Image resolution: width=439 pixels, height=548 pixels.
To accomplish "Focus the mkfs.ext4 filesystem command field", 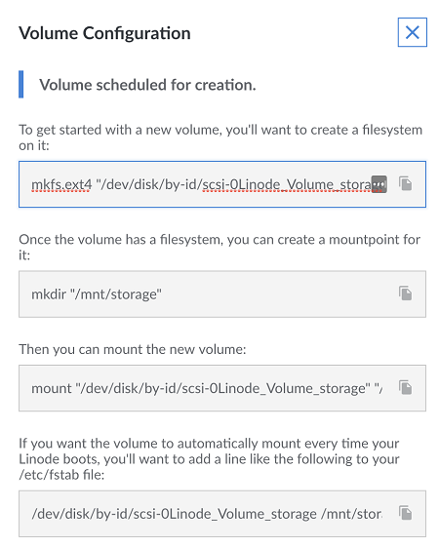I will pos(222,184).
